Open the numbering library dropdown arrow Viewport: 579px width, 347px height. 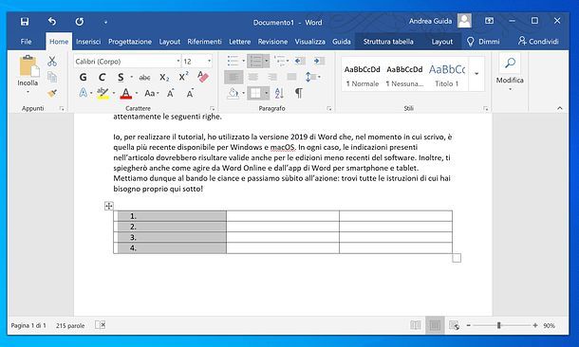266,61
